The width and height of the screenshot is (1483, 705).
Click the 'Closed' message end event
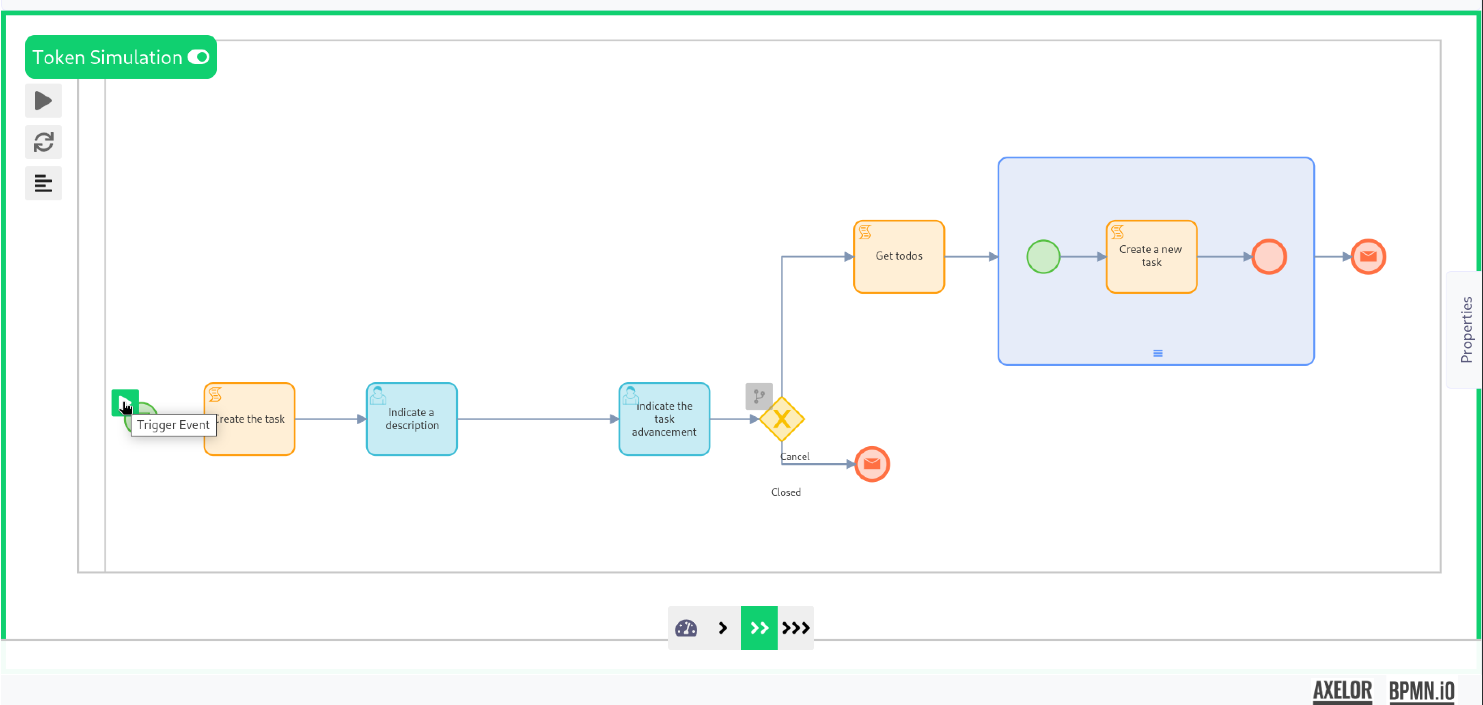click(x=872, y=464)
